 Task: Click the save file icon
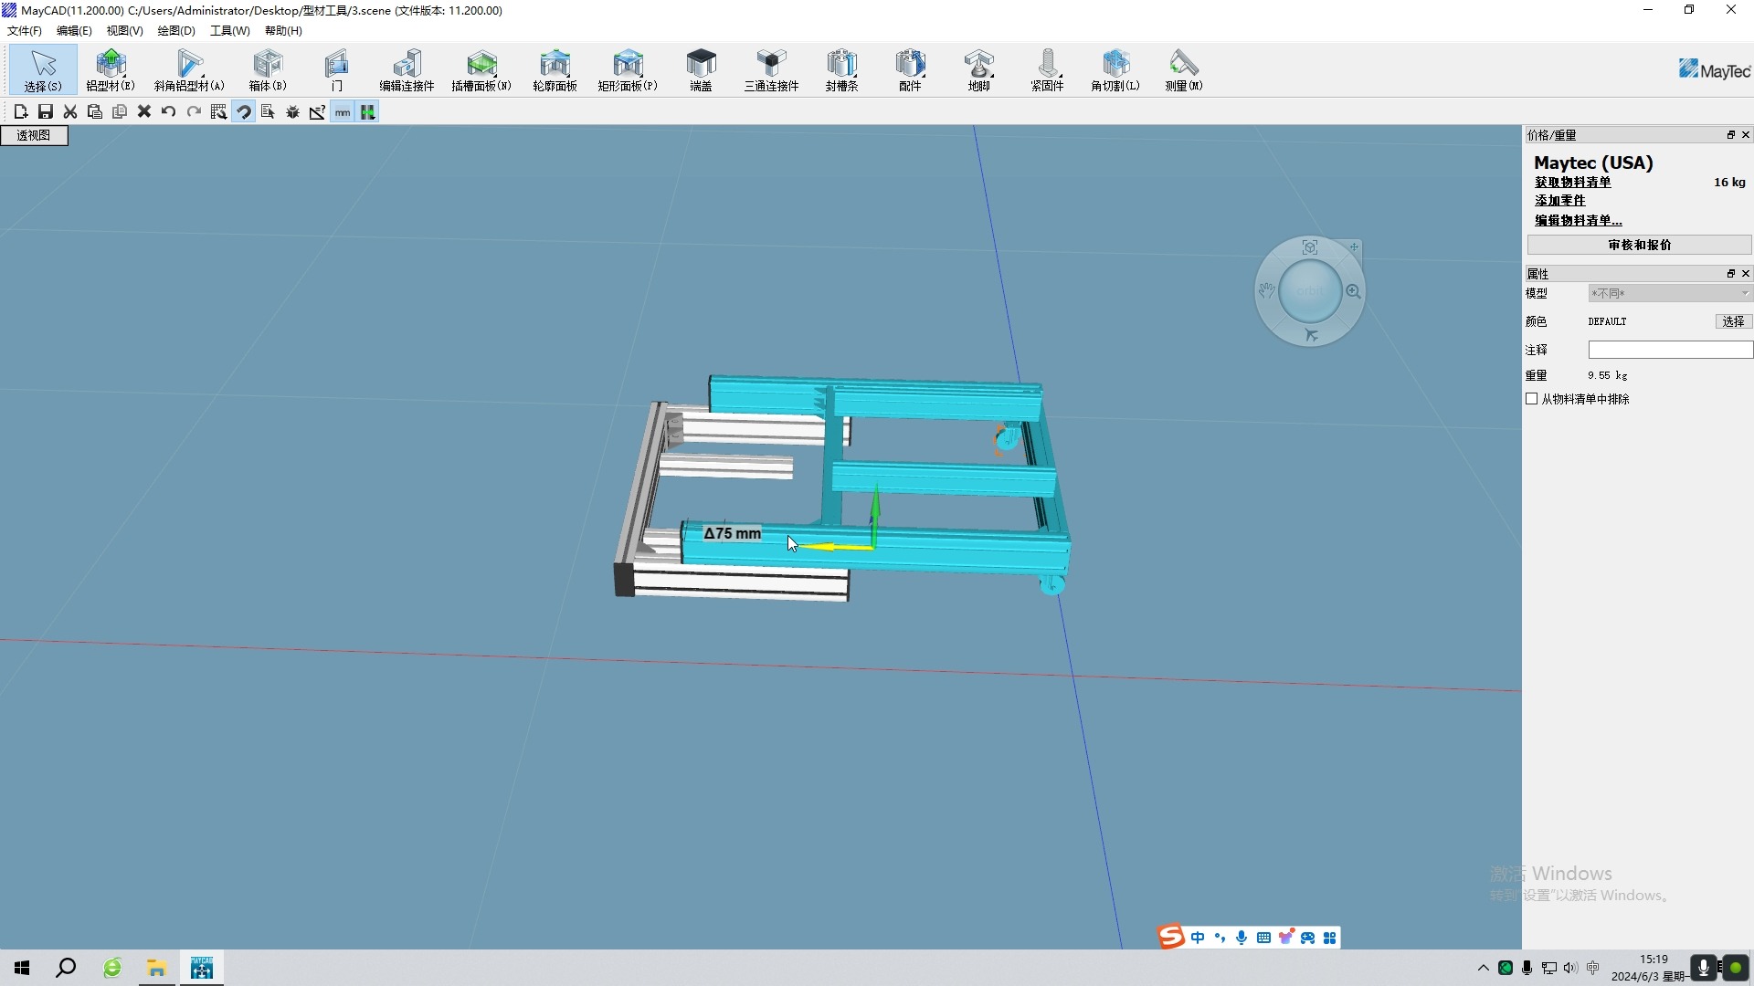click(x=45, y=112)
